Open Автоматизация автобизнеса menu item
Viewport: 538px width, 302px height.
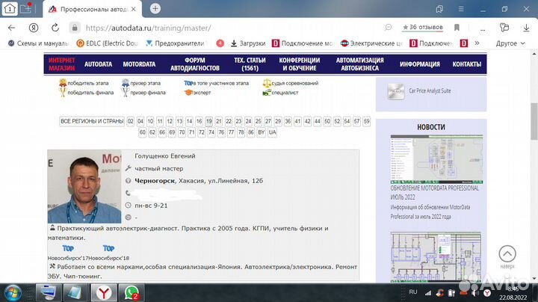[x=360, y=64]
